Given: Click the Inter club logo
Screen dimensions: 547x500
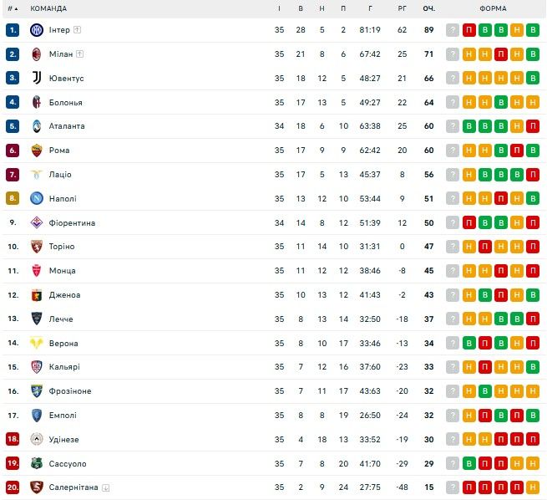Looking at the screenshot, I should (x=37, y=30).
